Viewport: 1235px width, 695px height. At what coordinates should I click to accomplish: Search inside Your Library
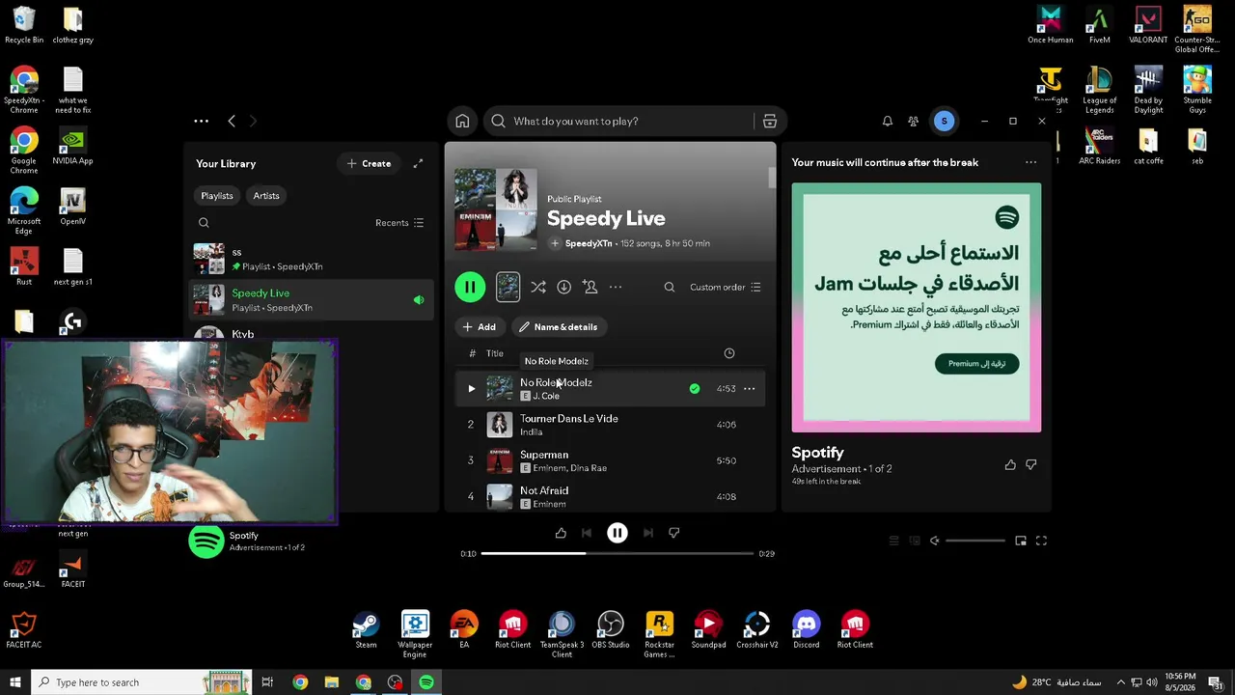(x=204, y=223)
